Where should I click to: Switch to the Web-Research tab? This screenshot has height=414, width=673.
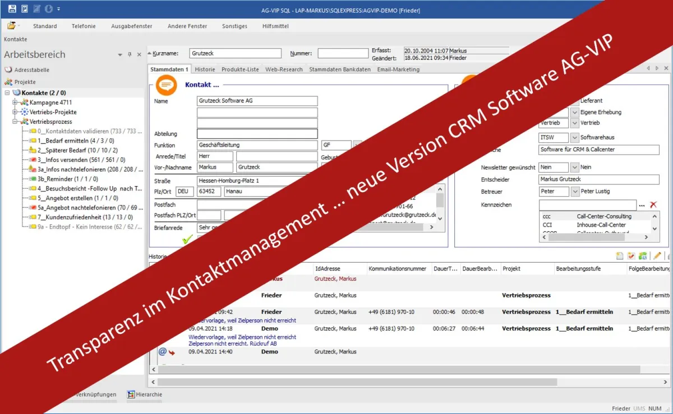[284, 69]
